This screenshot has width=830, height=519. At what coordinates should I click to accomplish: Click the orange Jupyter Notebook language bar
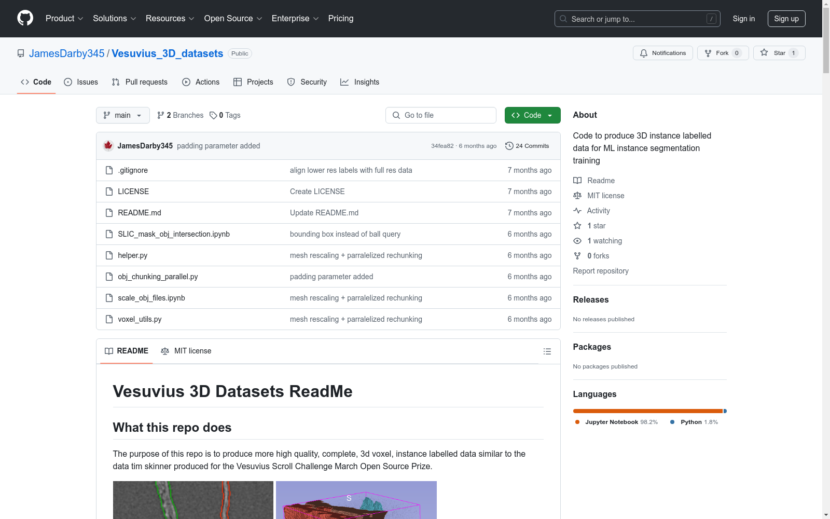648,411
